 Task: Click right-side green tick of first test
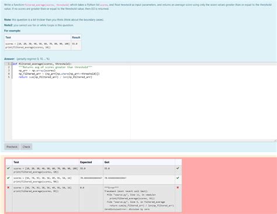(x=178, y=169)
